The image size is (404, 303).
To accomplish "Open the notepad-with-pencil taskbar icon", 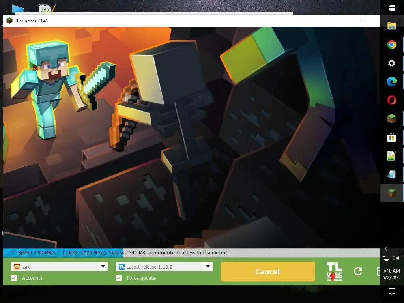I will (392, 155).
